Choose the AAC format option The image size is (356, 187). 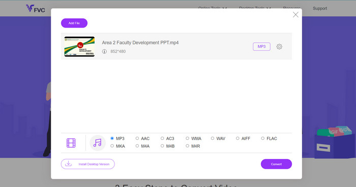click(137, 138)
